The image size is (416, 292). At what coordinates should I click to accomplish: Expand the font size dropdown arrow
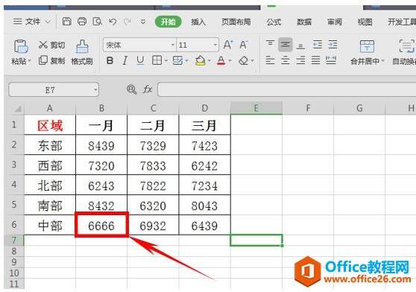[215, 45]
